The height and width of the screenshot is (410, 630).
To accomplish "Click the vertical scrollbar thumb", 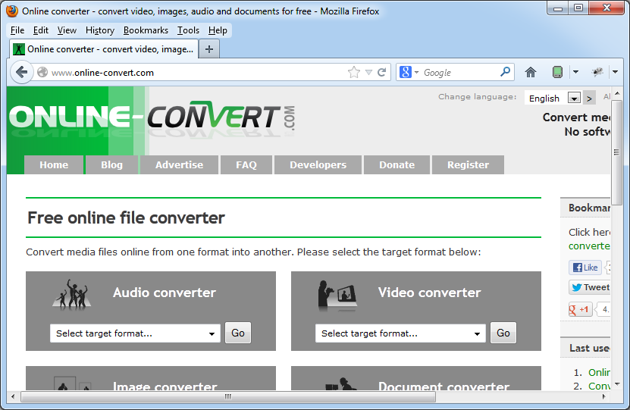I will coord(617,152).
